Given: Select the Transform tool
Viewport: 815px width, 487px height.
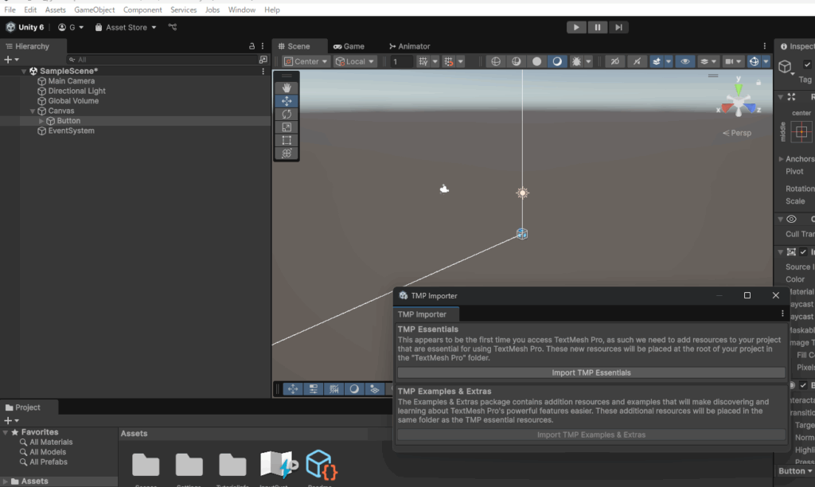Looking at the screenshot, I should [287, 154].
